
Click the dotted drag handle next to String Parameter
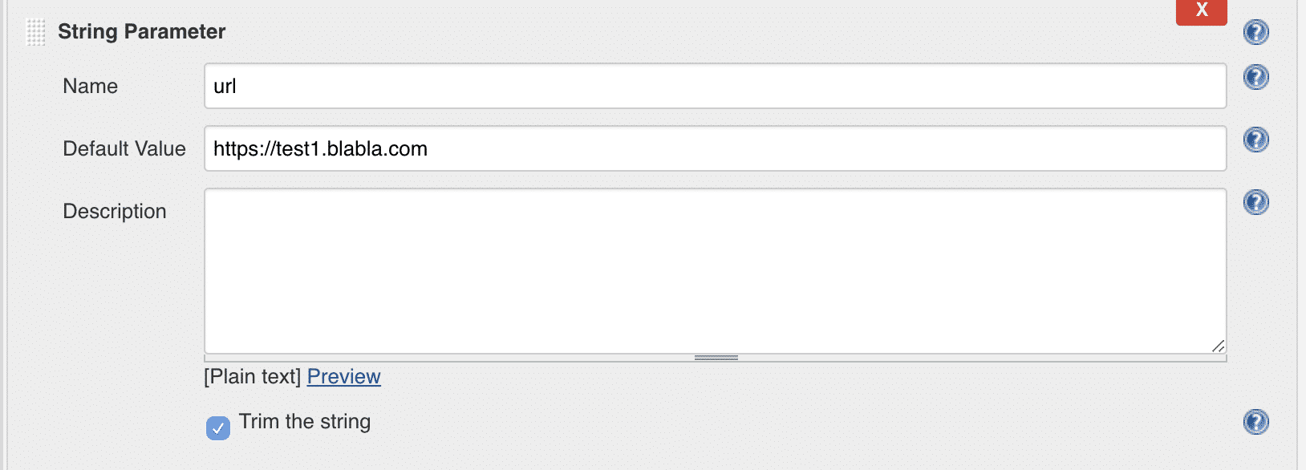coord(35,30)
